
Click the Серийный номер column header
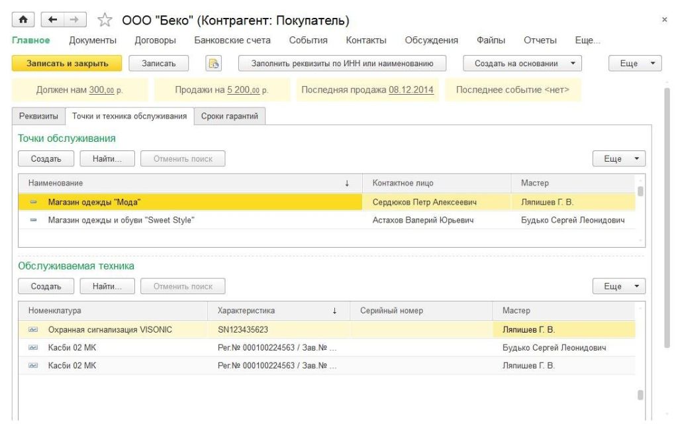tap(421, 311)
